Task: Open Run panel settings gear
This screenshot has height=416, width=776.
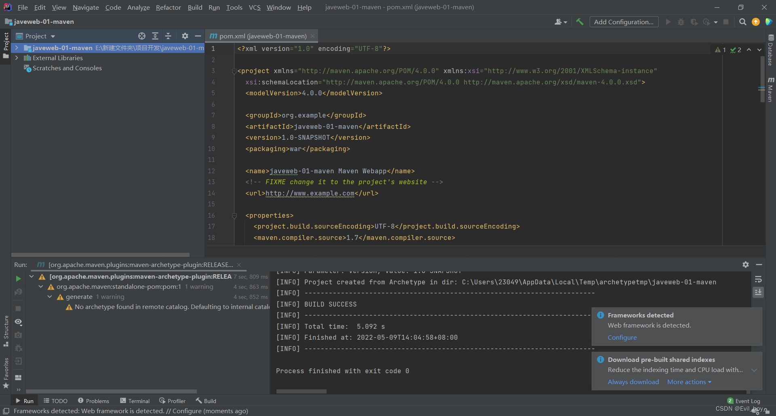Action: (x=746, y=265)
